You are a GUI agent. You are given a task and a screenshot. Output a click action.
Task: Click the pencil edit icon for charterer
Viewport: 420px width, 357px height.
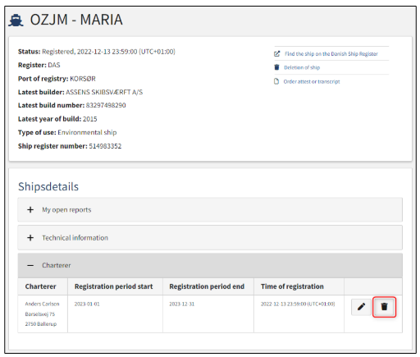click(x=361, y=307)
